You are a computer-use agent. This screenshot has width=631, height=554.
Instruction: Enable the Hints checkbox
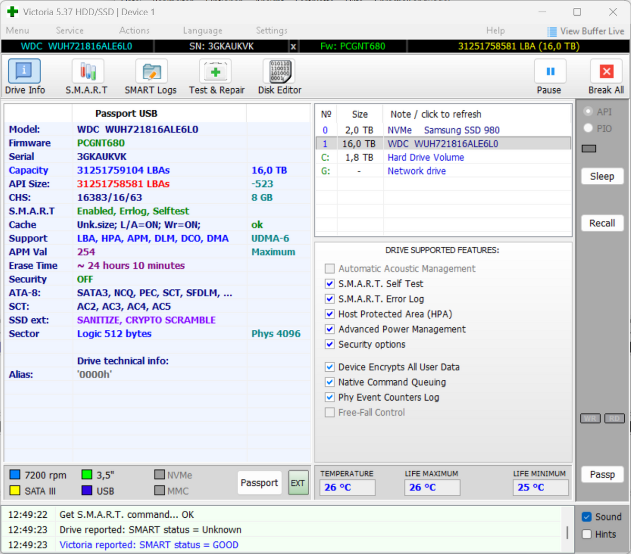click(x=587, y=535)
